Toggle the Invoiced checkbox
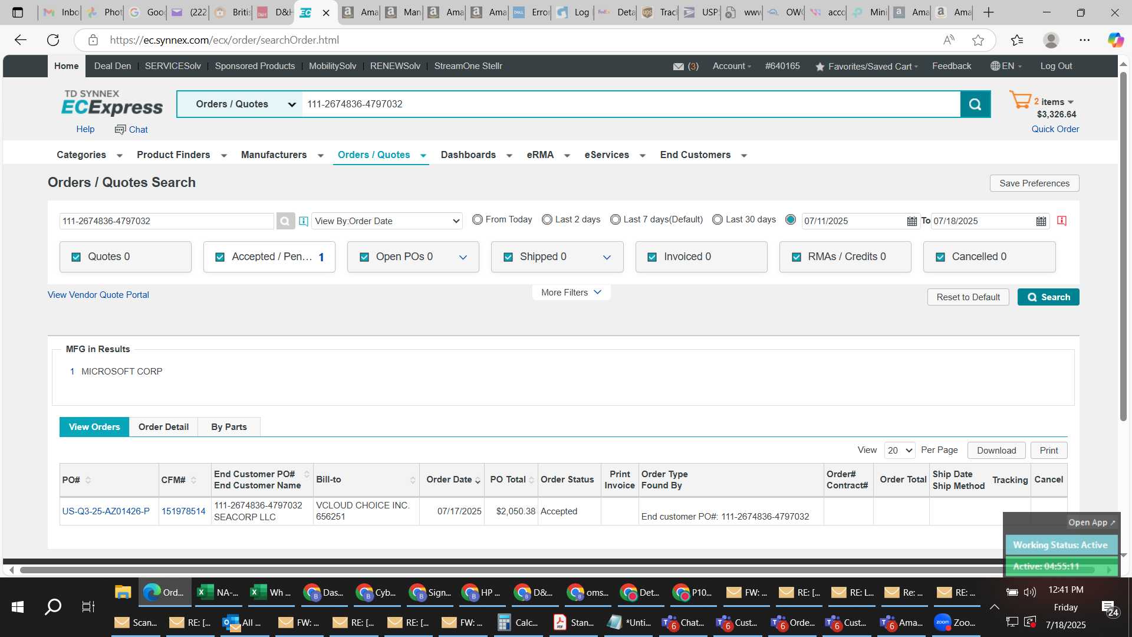Screen dimensions: 1132x637 (652, 257)
